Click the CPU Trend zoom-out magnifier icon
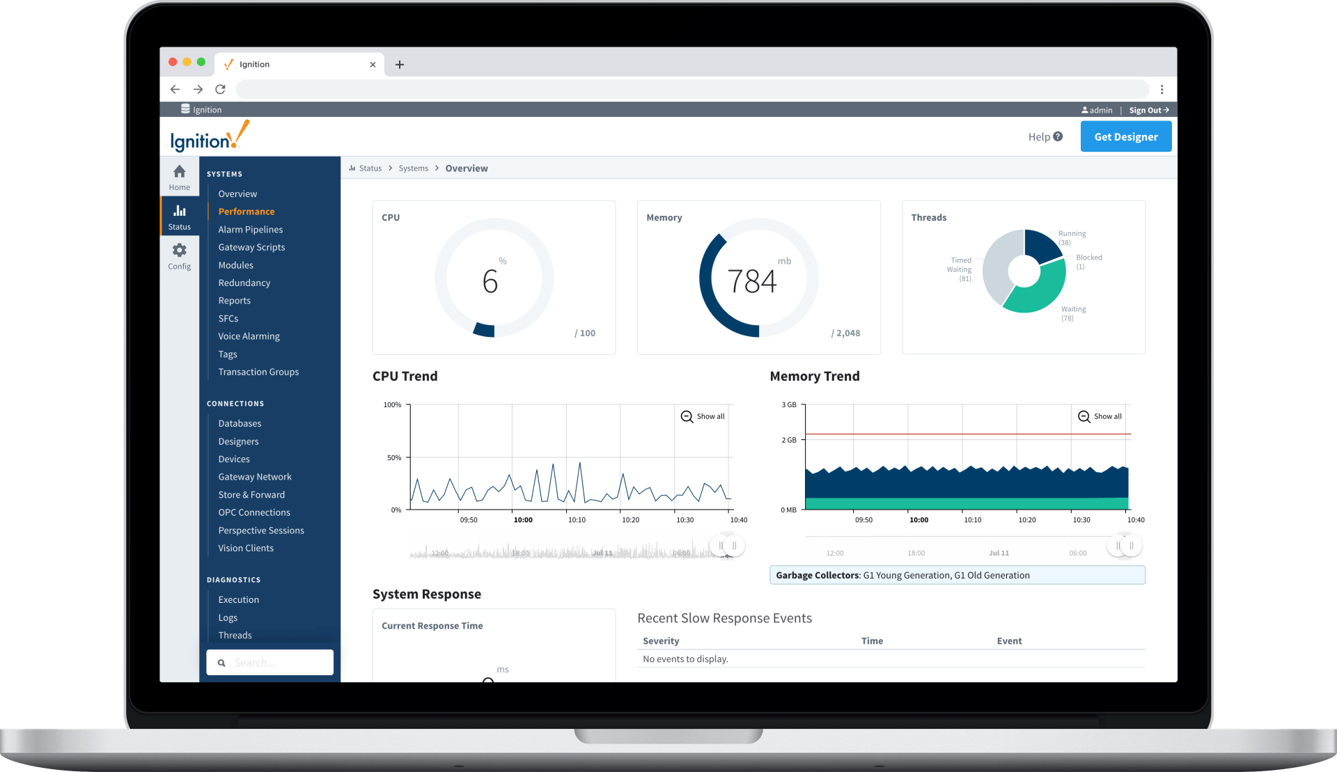 coord(687,416)
